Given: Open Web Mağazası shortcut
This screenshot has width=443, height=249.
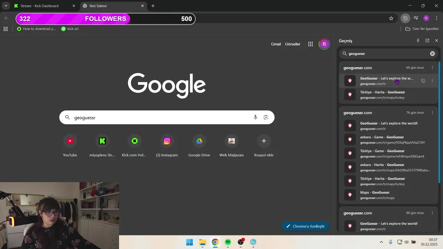Looking at the screenshot, I should click(x=232, y=145).
